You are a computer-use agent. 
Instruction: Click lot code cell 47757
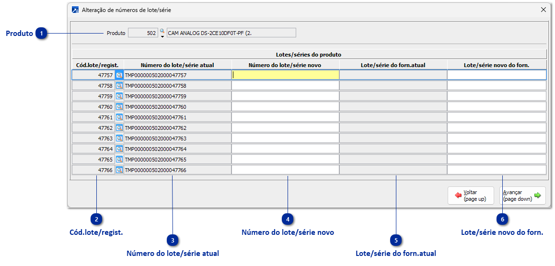pyautogui.click(x=93, y=75)
